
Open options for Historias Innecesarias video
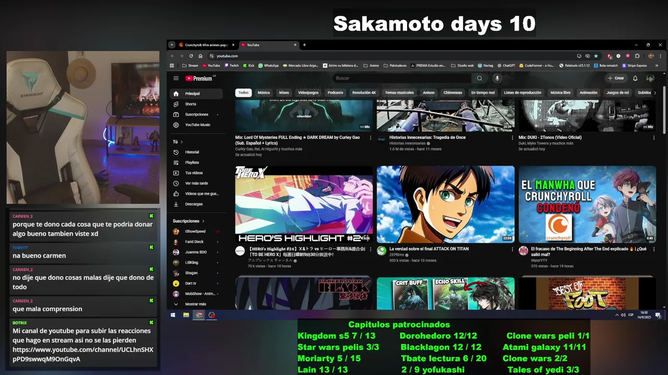click(512, 138)
